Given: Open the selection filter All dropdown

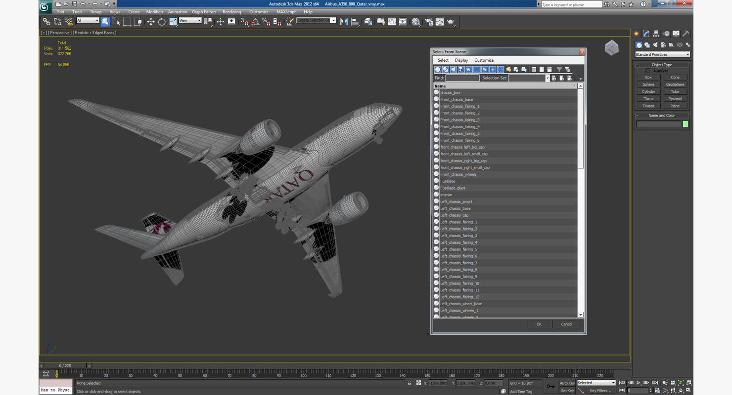Looking at the screenshot, I should pyautogui.click(x=88, y=21).
